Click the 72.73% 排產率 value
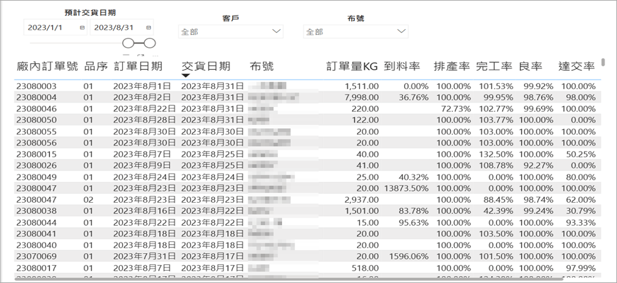The image size is (617, 283). pyautogui.click(x=455, y=108)
